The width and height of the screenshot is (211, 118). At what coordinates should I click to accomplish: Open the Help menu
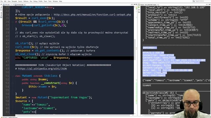(x=60, y=1)
